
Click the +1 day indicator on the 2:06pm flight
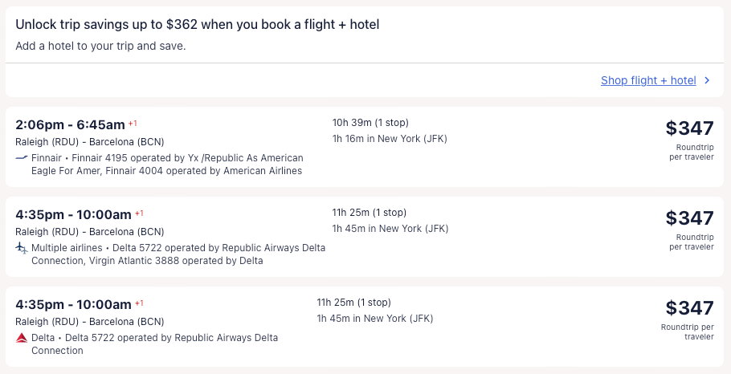[133, 124]
